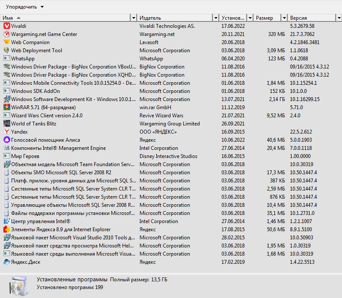Viewport: 342px width, 298px height.
Task: Click the Объекты SMO Microsoft SQL Server icon
Action: 7,173
